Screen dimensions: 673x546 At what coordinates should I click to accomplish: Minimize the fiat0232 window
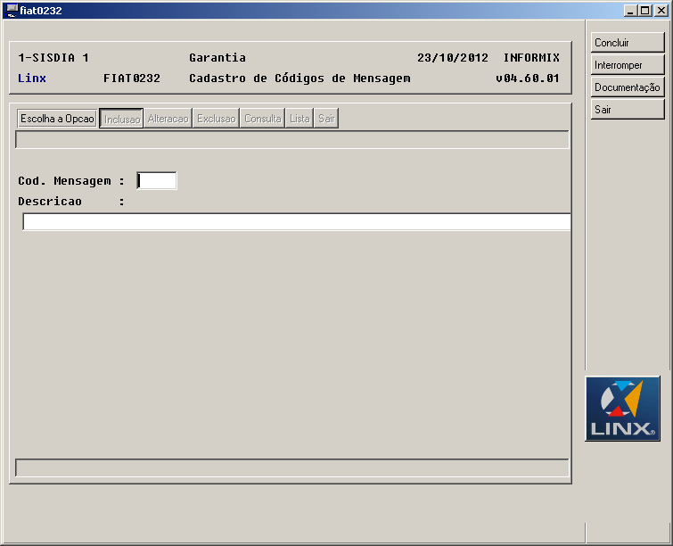[x=629, y=11]
